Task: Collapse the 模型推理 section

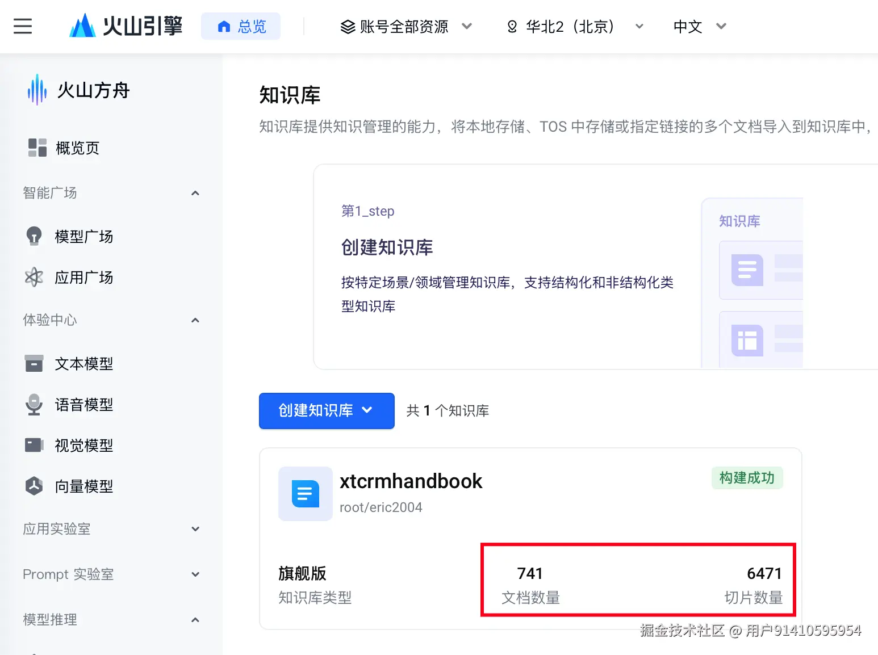Action: click(x=195, y=620)
